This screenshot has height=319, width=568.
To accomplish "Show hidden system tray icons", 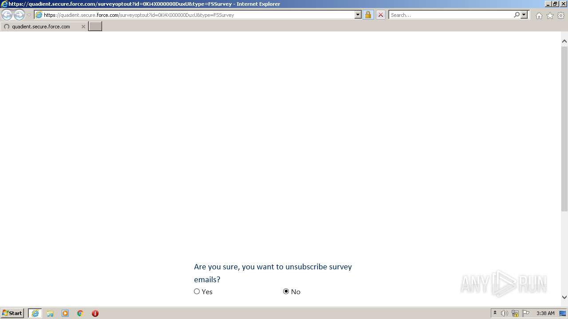I will (495, 313).
